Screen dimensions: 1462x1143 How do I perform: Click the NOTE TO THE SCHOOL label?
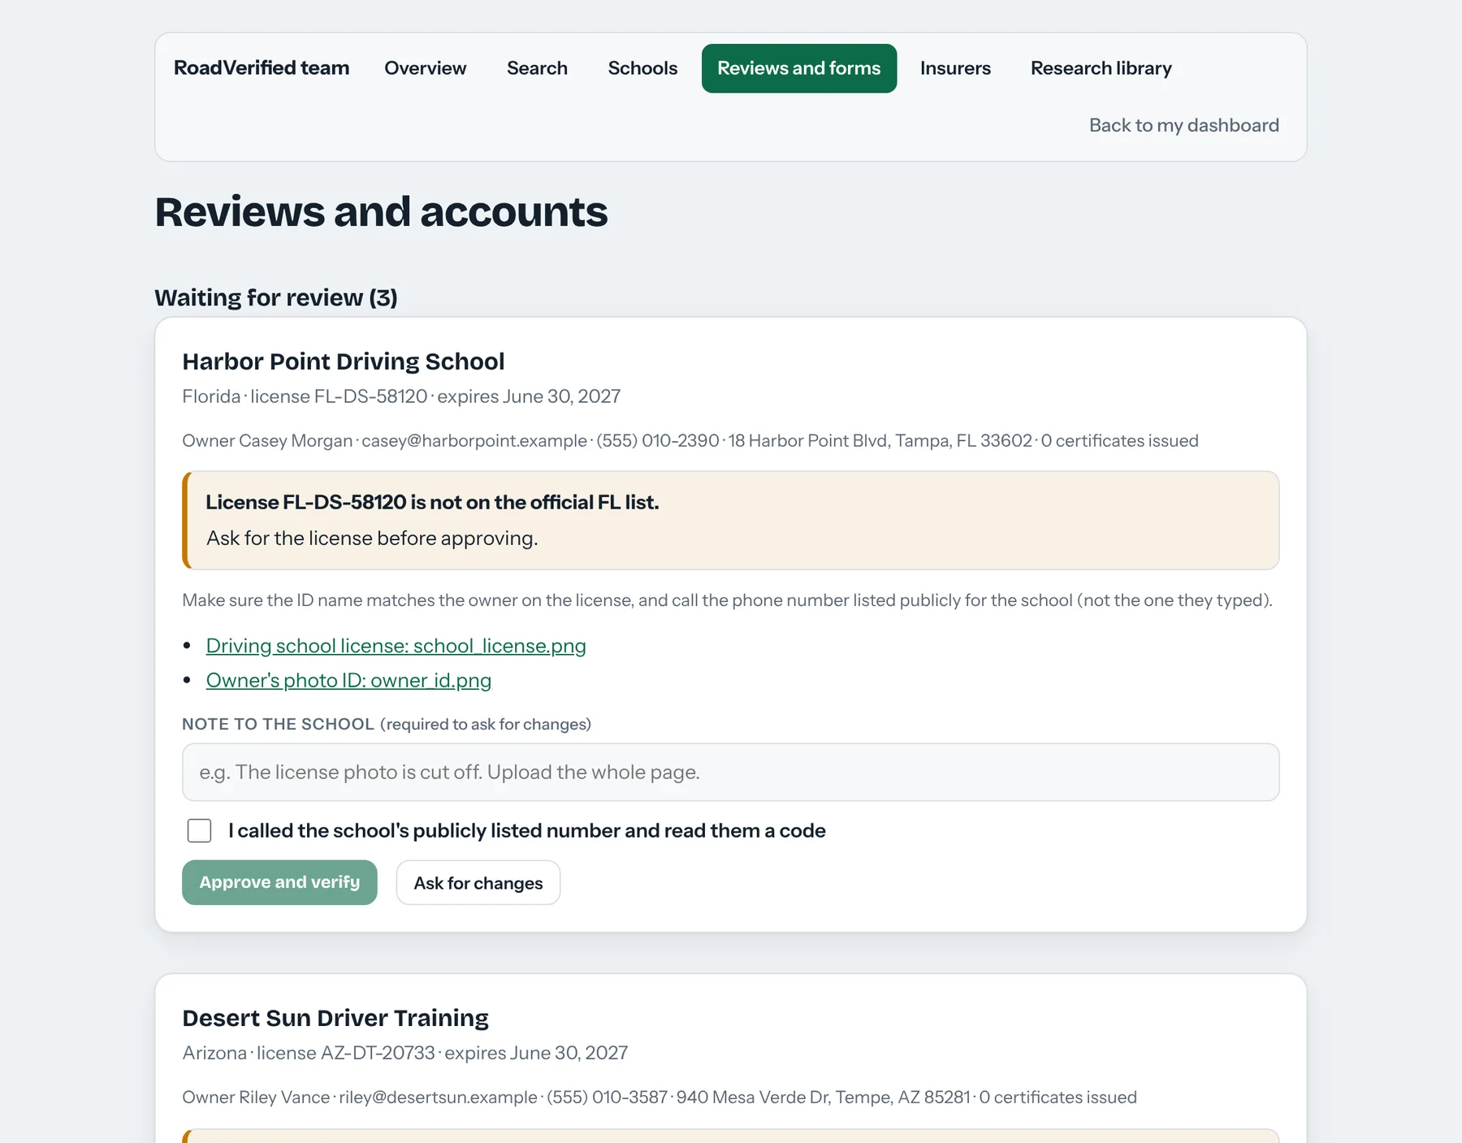278,724
